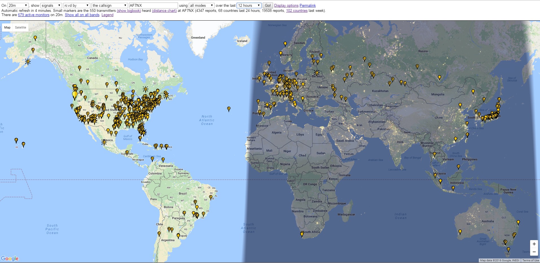The height and width of the screenshot is (263, 540).
Task: Click the marker at South Africa's southwest tip
Action: 302,234
